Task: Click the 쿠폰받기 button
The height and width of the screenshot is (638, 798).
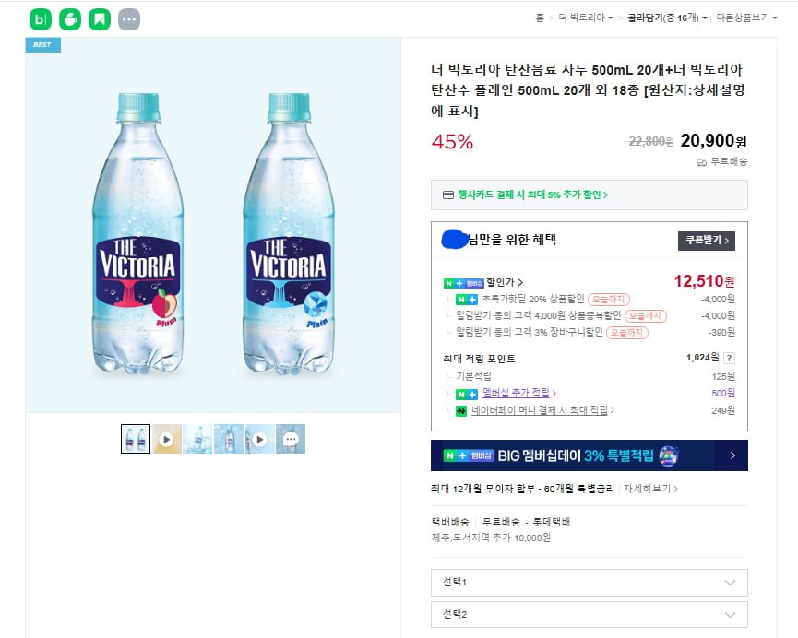Action: [706, 241]
